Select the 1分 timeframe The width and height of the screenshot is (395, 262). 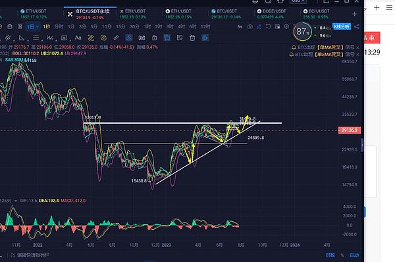click(x=71, y=27)
